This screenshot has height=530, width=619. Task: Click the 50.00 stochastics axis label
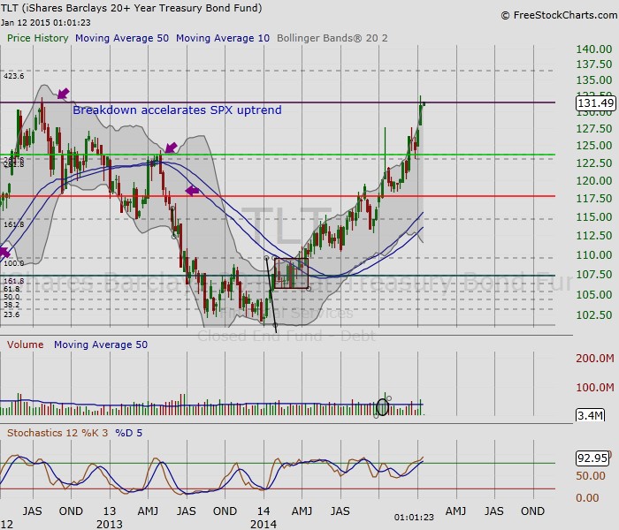point(591,476)
